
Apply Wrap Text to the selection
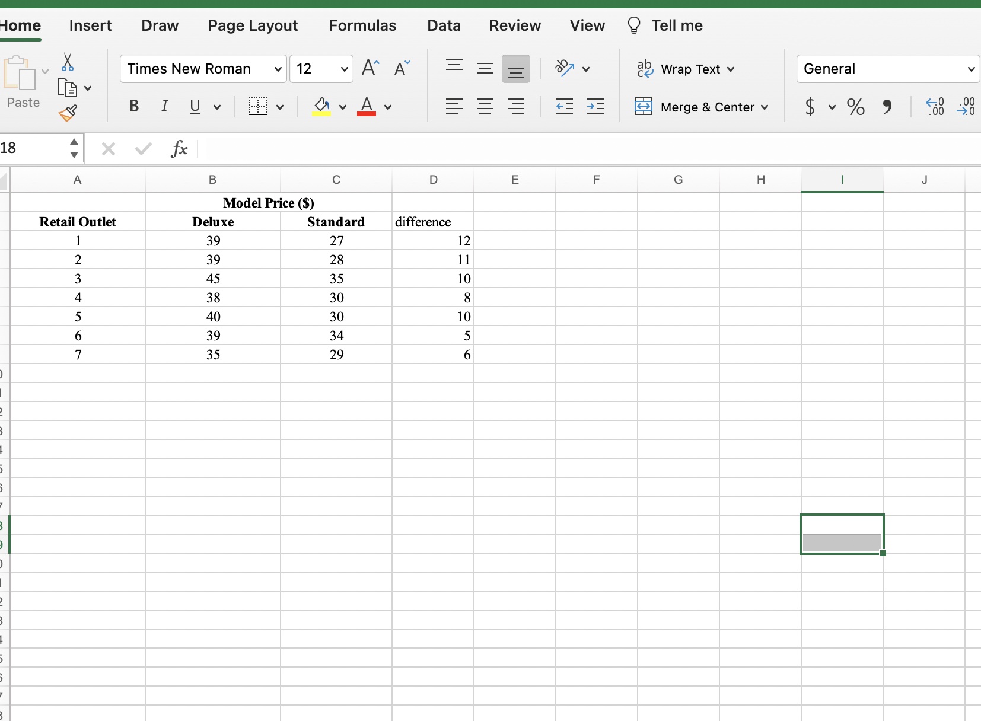click(685, 69)
